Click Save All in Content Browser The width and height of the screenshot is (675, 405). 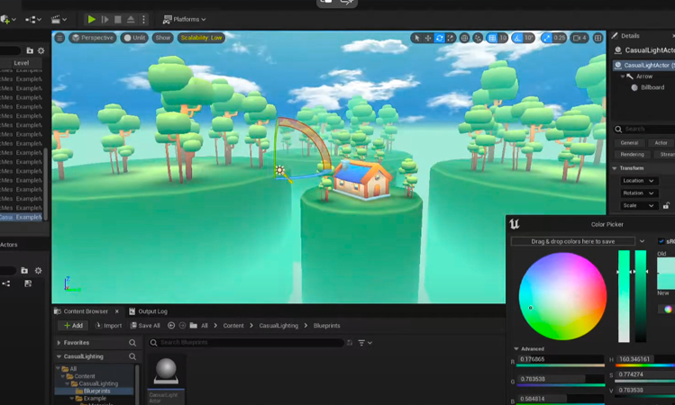[x=145, y=326]
